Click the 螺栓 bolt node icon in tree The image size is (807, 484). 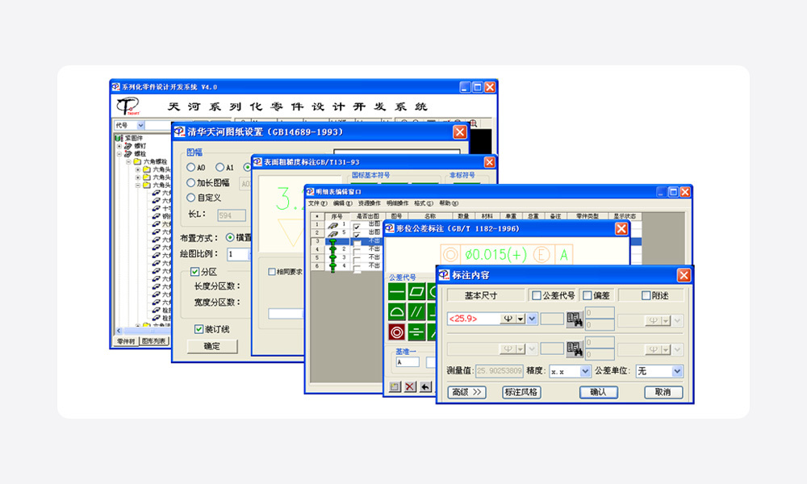(128, 154)
